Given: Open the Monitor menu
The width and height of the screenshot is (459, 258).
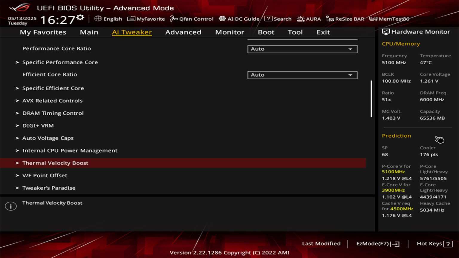Looking at the screenshot, I should coord(229,32).
